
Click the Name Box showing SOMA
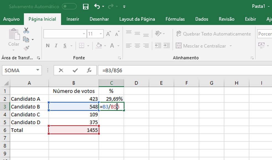click(x=19, y=70)
